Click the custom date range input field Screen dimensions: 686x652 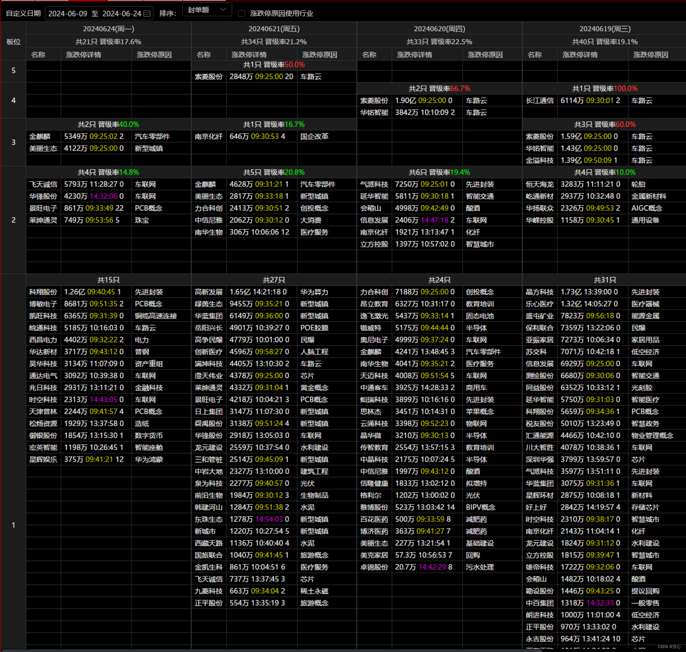coord(99,14)
